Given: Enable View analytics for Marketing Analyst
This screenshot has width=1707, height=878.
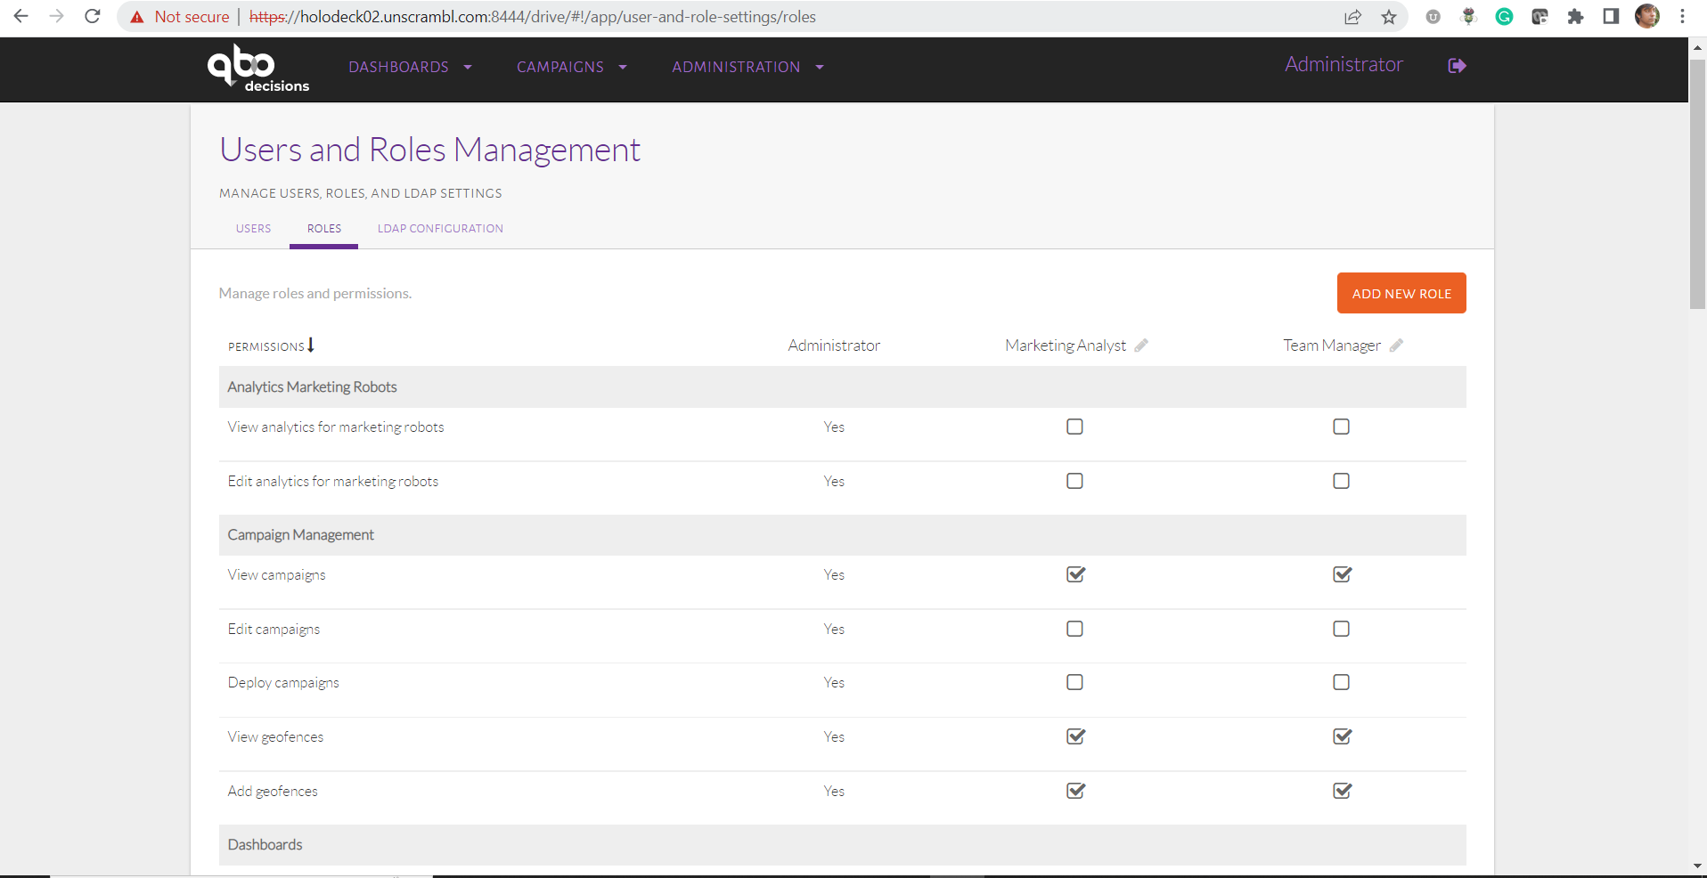Looking at the screenshot, I should (x=1074, y=427).
